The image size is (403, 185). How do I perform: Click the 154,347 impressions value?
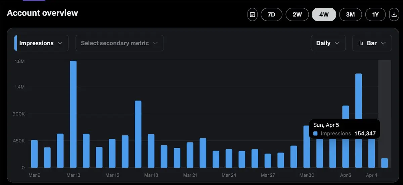[x=365, y=133]
